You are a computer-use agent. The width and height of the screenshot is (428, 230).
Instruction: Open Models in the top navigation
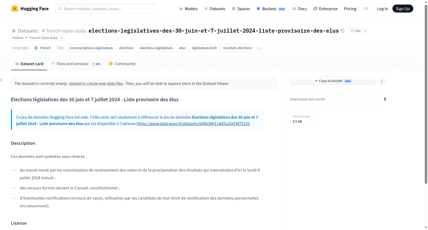pos(188,9)
